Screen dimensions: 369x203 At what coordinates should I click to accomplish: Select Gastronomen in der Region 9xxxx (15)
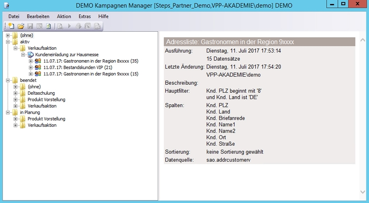tap(90, 74)
